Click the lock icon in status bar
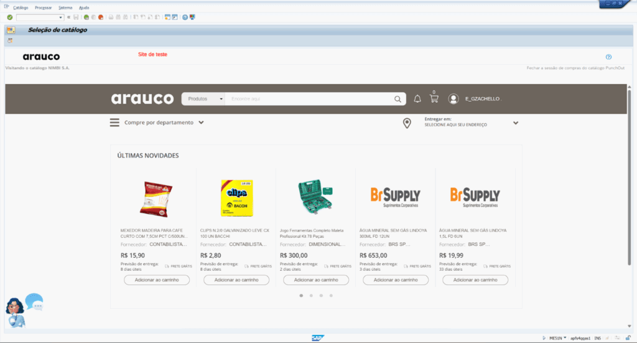 pos(628,338)
